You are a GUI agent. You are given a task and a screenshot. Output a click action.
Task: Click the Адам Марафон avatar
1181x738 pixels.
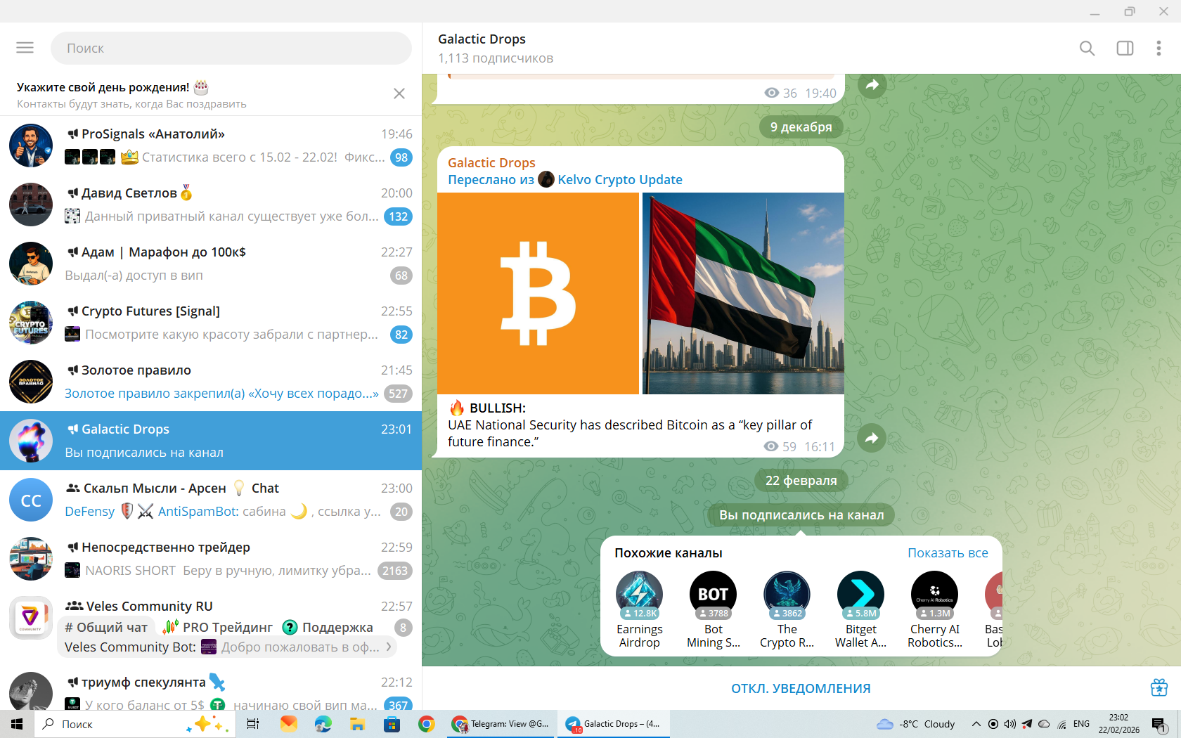tap(31, 264)
